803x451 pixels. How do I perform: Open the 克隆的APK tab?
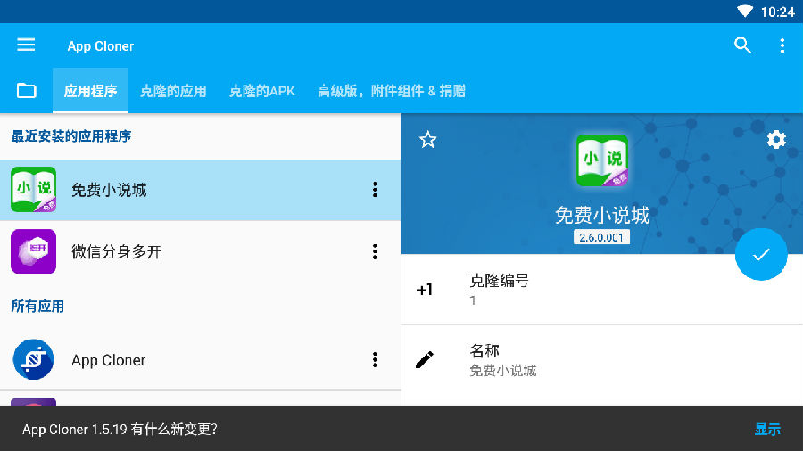261,91
